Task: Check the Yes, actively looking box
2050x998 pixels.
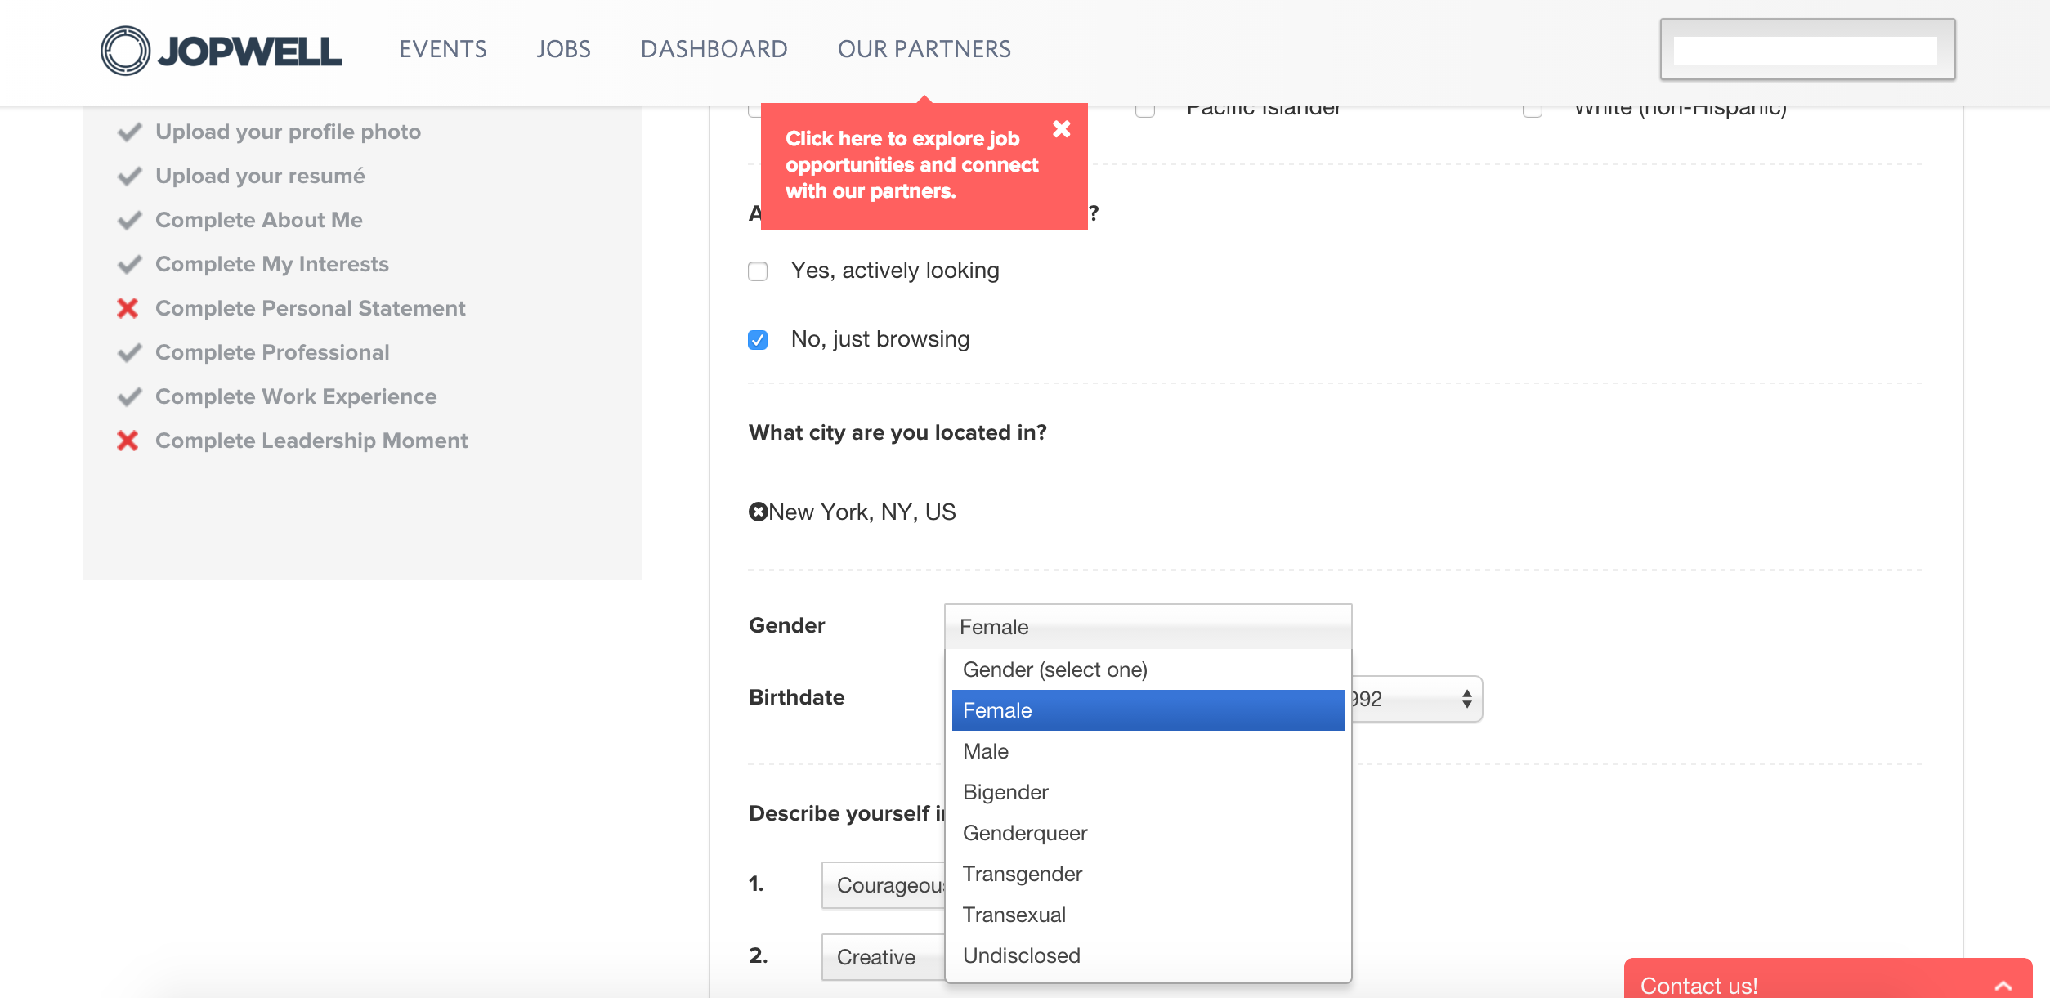Action: [x=758, y=271]
